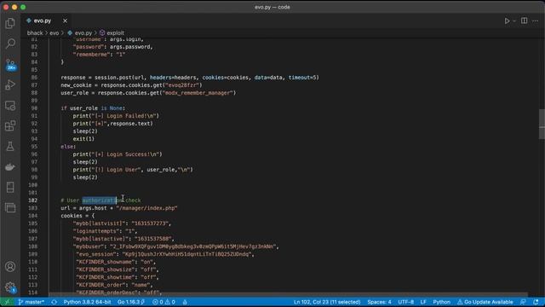Split the editor to the right
This screenshot has width=545, height=307.
(x=525, y=20)
